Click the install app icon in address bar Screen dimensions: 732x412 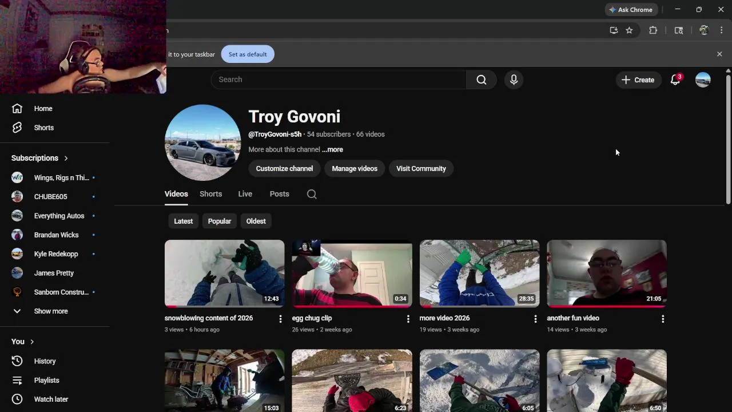pyautogui.click(x=614, y=30)
